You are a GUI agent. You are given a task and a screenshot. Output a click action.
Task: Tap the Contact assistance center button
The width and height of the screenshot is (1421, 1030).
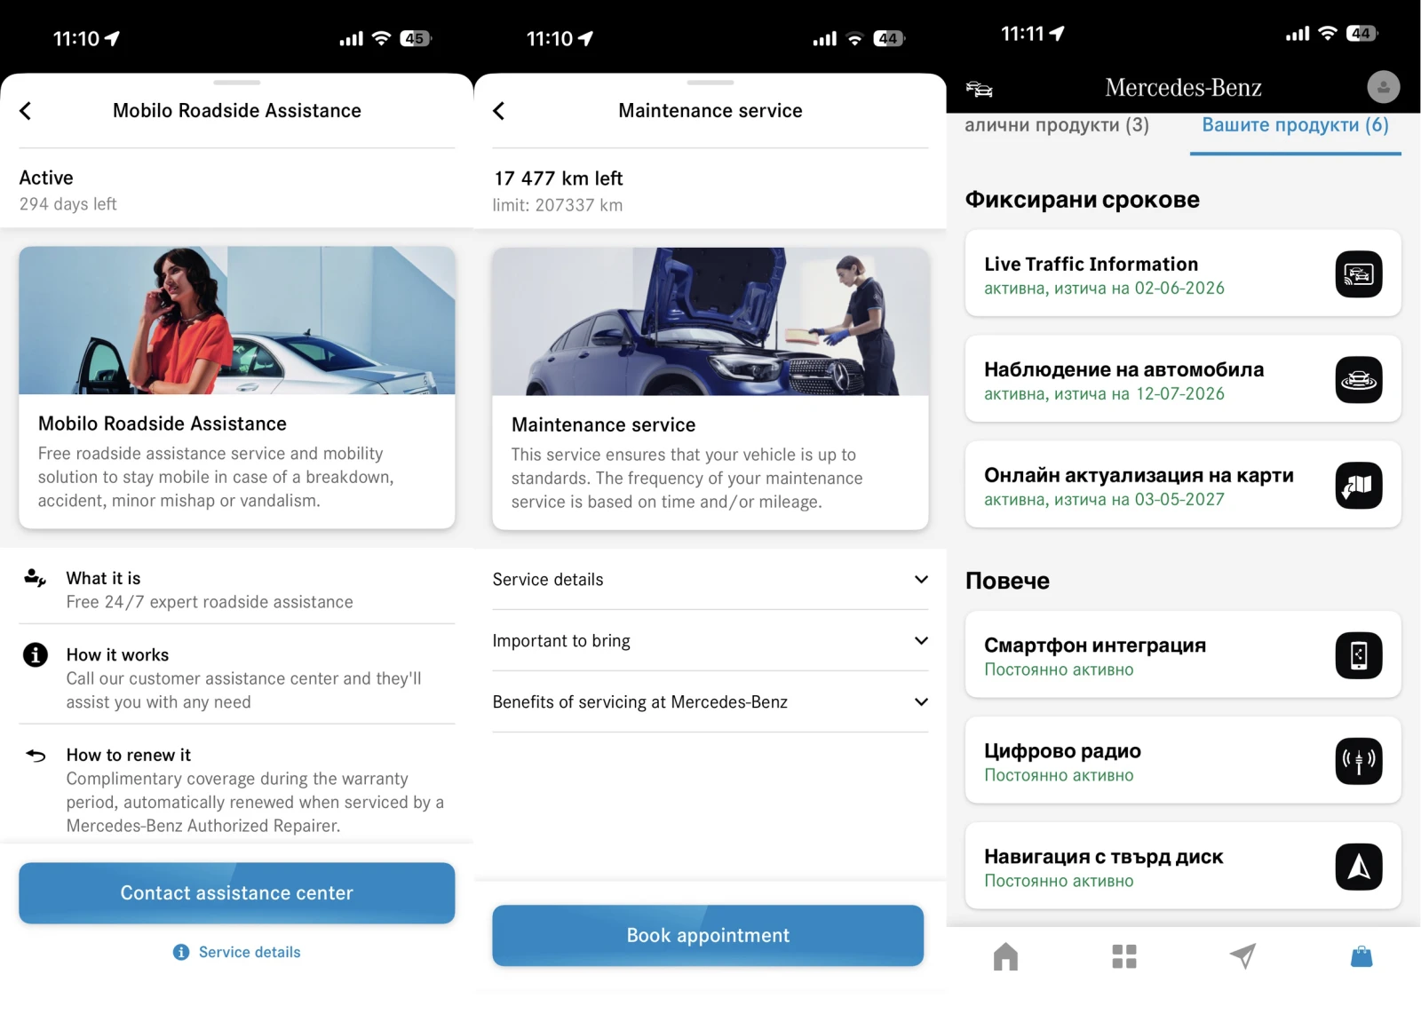(x=237, y=893)
